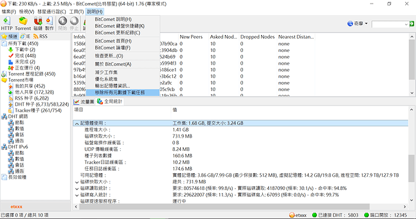Choose 減少工作集 menu entry

coord(123,72)
